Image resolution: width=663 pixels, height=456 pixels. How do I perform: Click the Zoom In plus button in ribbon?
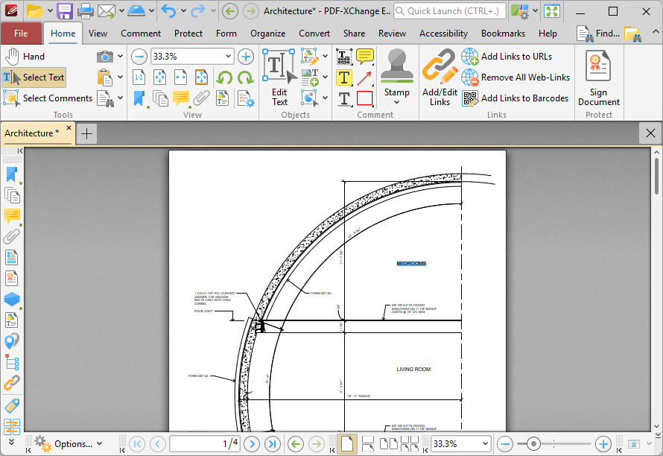(246, 57)
